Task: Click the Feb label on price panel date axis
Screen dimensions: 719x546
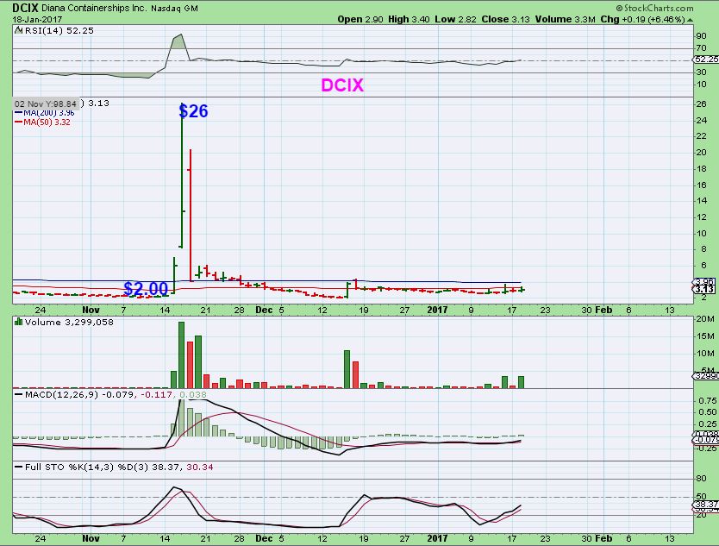Action: (603, 310)
